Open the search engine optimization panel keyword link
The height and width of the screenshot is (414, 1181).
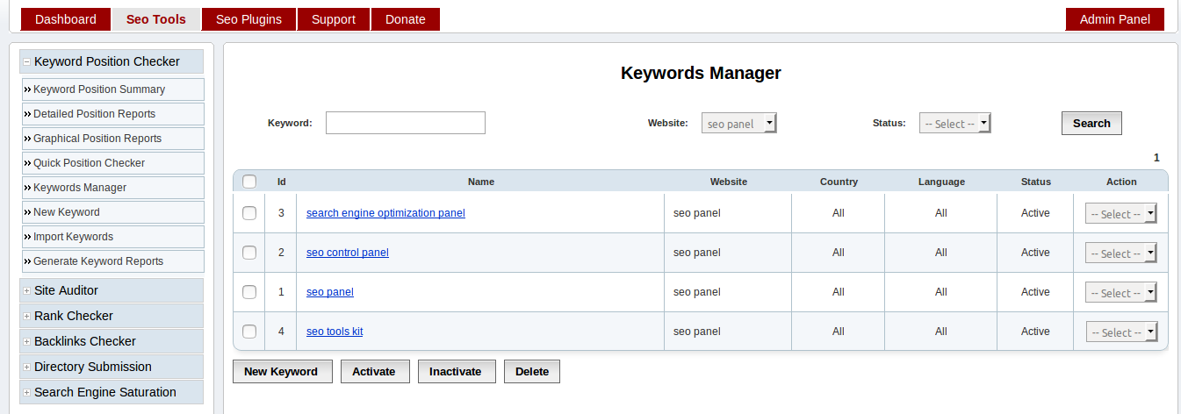(385, 213)
